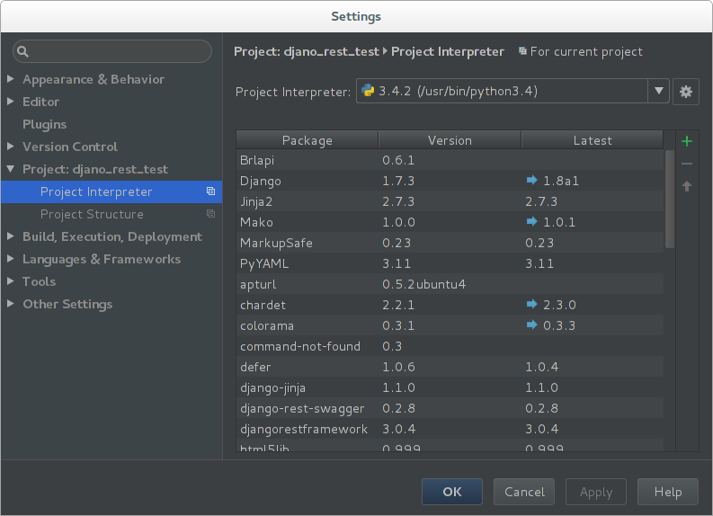Viewport: 713px width, 516px height.
Task: Open the Project Interpreter dropdown arrow
Action: coord(658,91)
